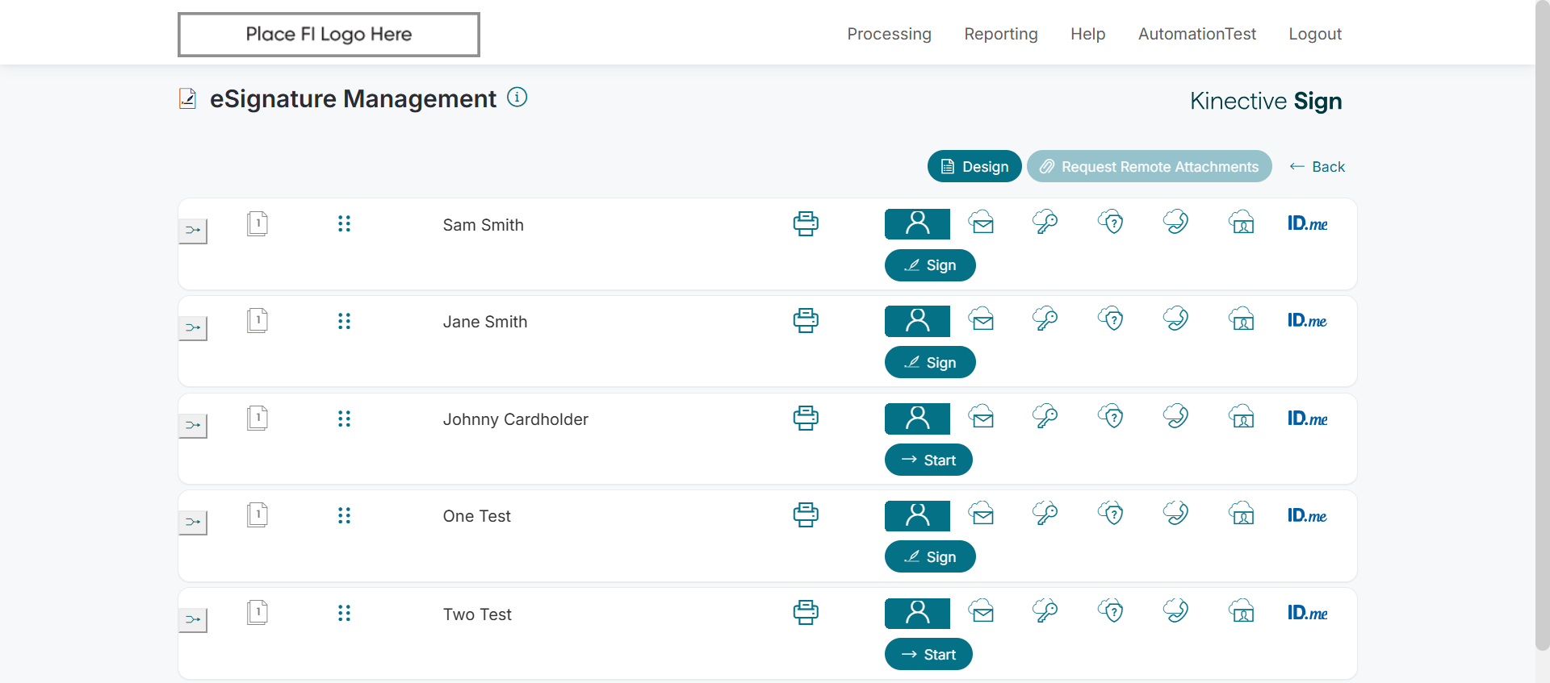Click the merge arrow button beside Sam Smith

(x=193, y=231)
